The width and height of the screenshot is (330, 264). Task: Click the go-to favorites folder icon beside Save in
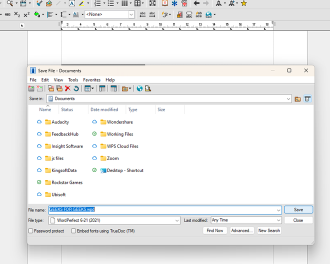click(297, 98)
